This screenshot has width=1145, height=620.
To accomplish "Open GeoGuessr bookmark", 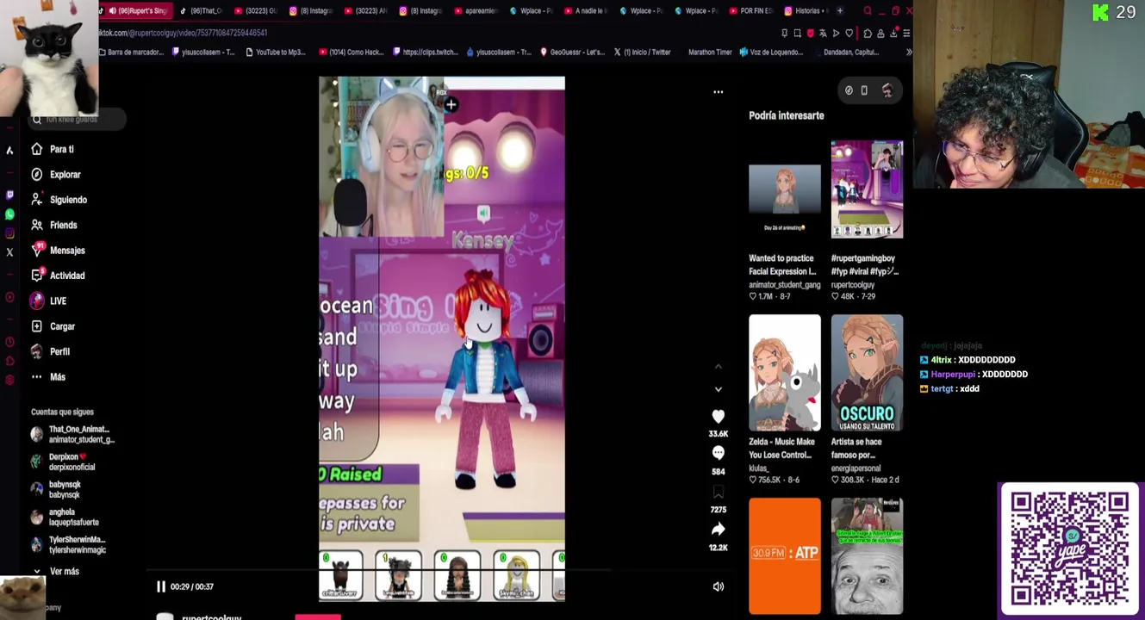I will point(572,53).
